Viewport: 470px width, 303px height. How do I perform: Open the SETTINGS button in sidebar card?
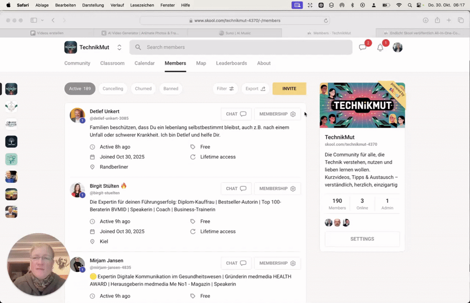(x=362, y=239)
